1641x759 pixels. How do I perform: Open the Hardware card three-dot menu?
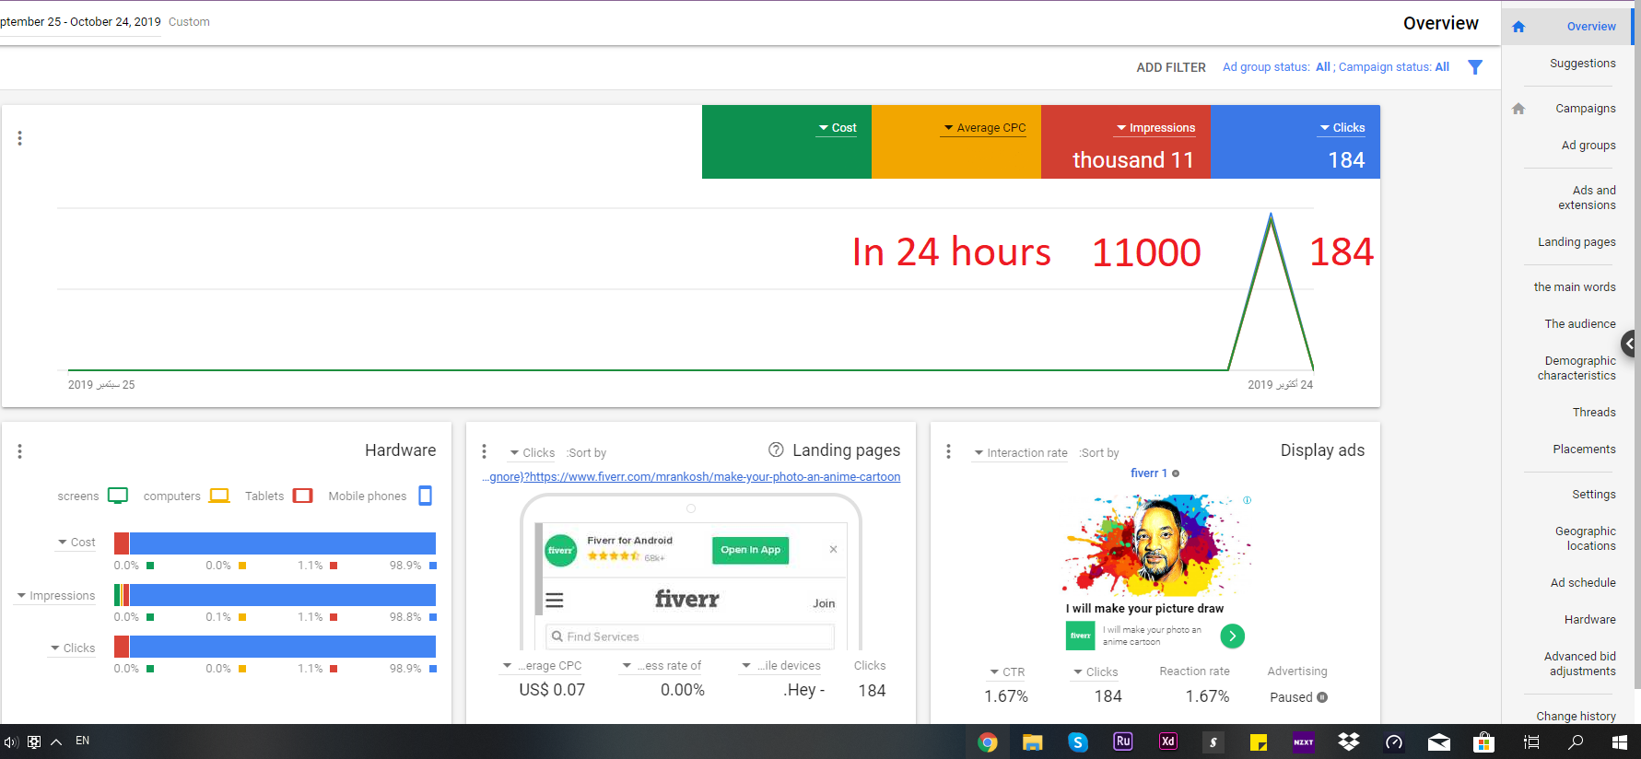point(19,451)
